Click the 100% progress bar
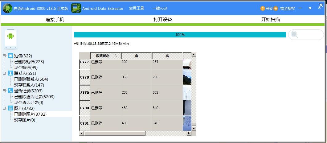327x143 pixels. click(x=180, y=35)
